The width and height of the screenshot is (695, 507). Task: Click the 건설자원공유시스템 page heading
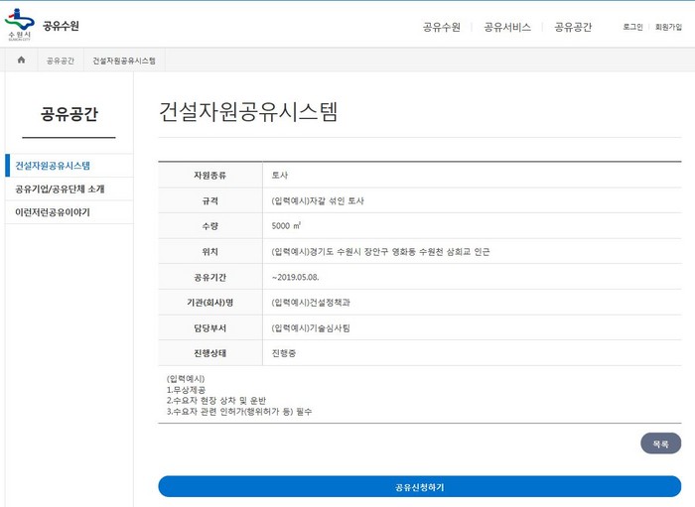pos(248,112)
